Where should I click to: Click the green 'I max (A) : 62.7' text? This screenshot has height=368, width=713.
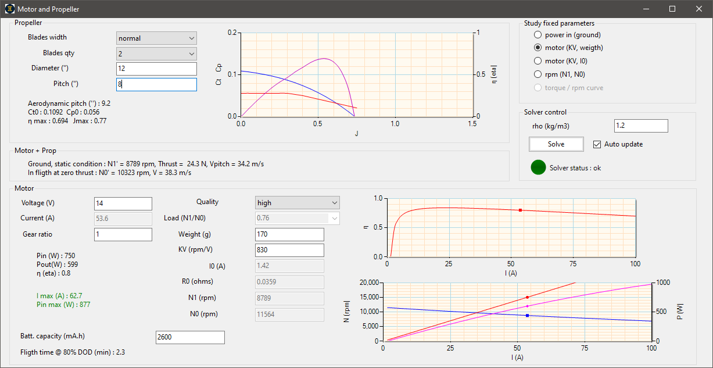coord(60,295)
